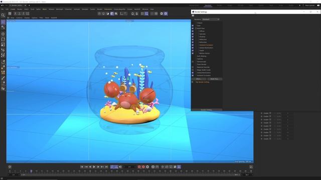
Task: Open the Create menu
Action: 13,9
